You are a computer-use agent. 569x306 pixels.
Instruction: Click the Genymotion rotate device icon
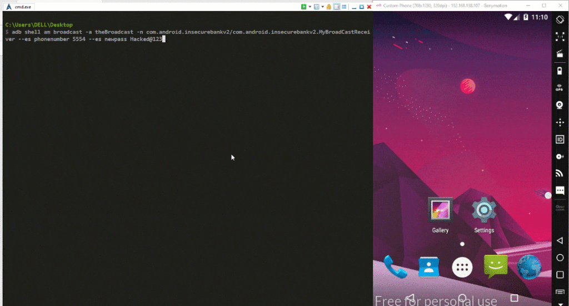click(x=560, y=19)
